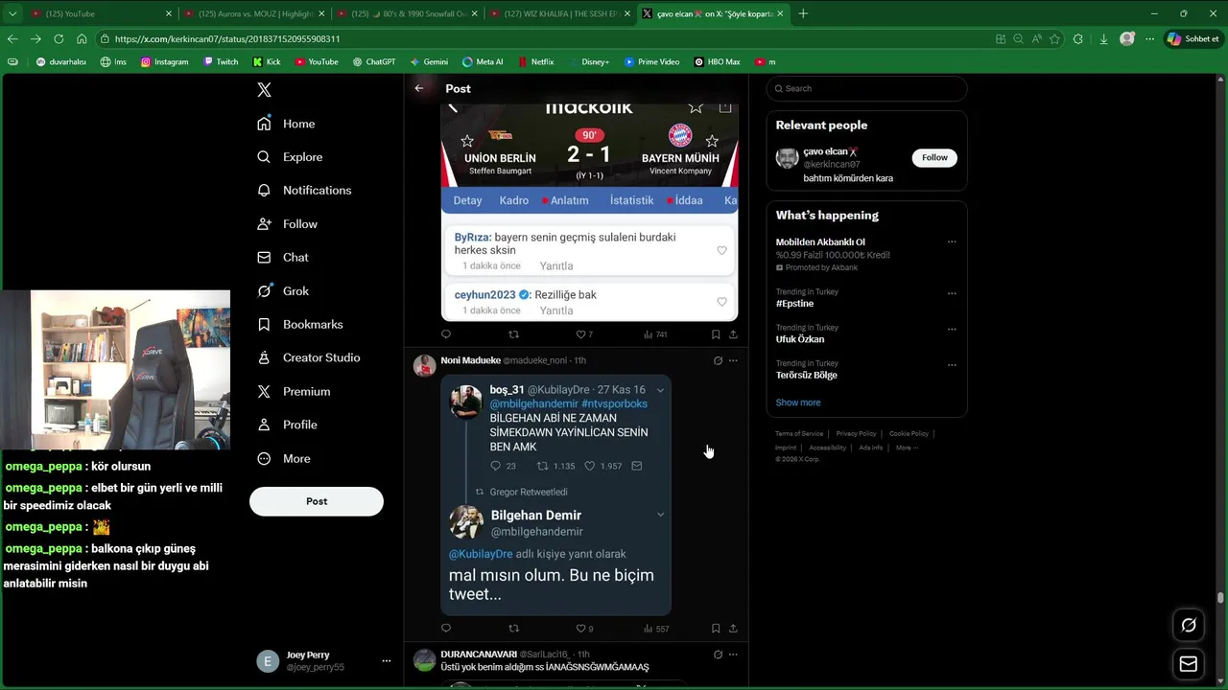
Task: Open Explore in the sidebar
Action: tap(290, 157)
